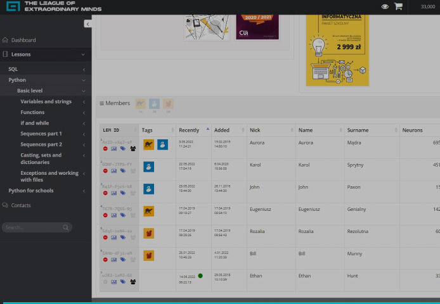The width and height of the screenshot is (440, 304).
Task: Open the ID card icon in John's row
Action: [x=114, y=193]
